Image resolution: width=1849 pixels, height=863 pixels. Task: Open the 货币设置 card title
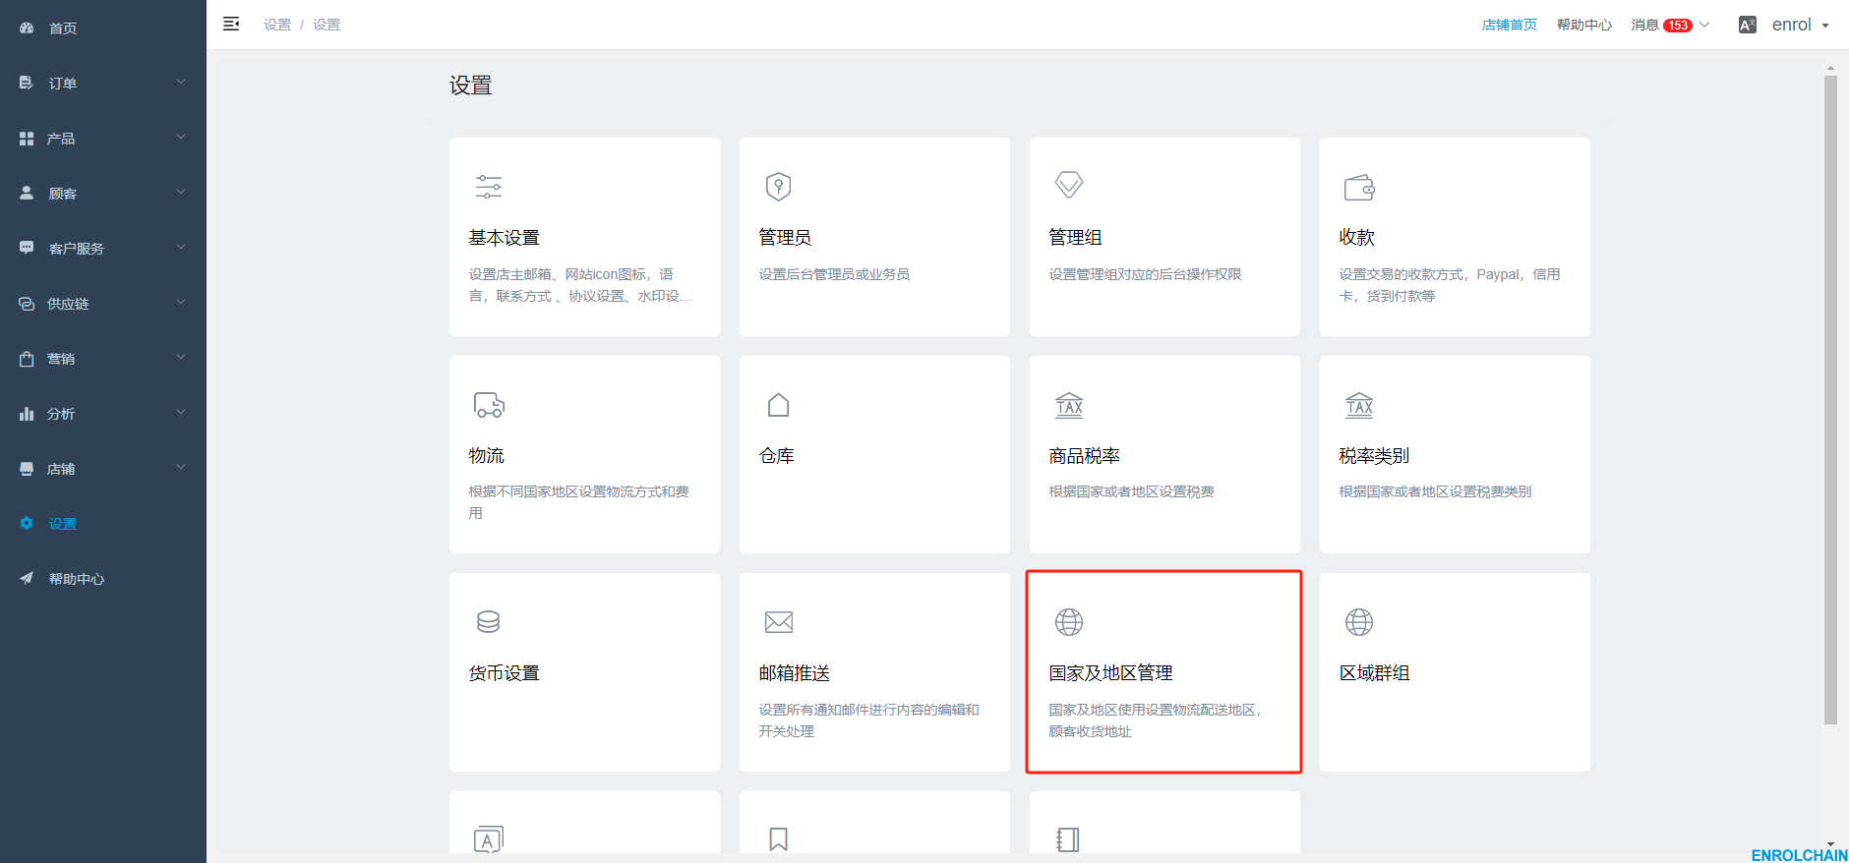pyautogui.click(x=505, y=673)
